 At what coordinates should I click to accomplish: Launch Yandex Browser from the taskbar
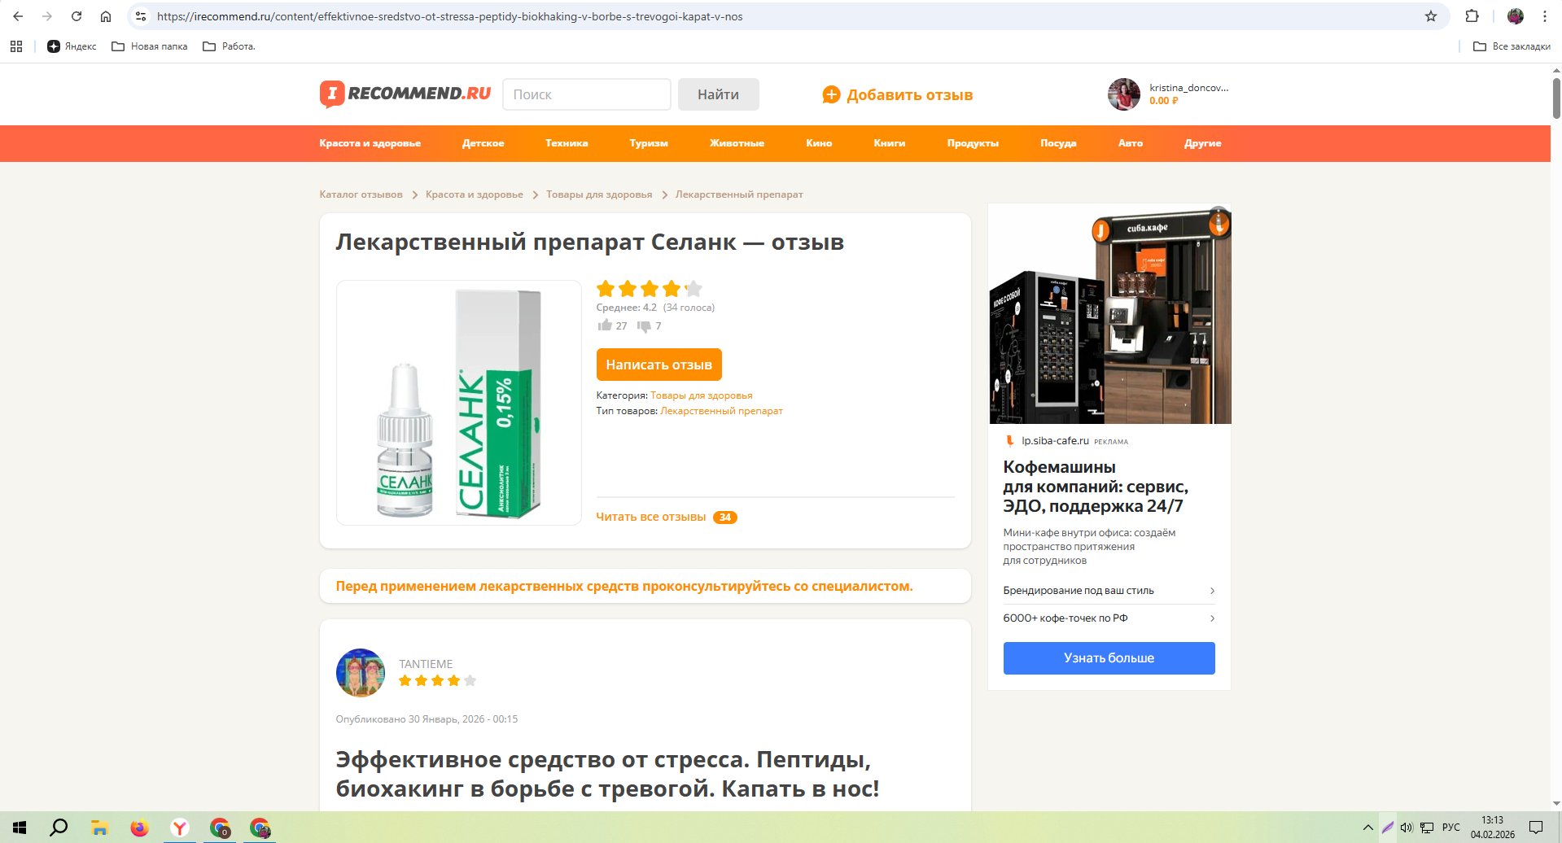(180, 828)
